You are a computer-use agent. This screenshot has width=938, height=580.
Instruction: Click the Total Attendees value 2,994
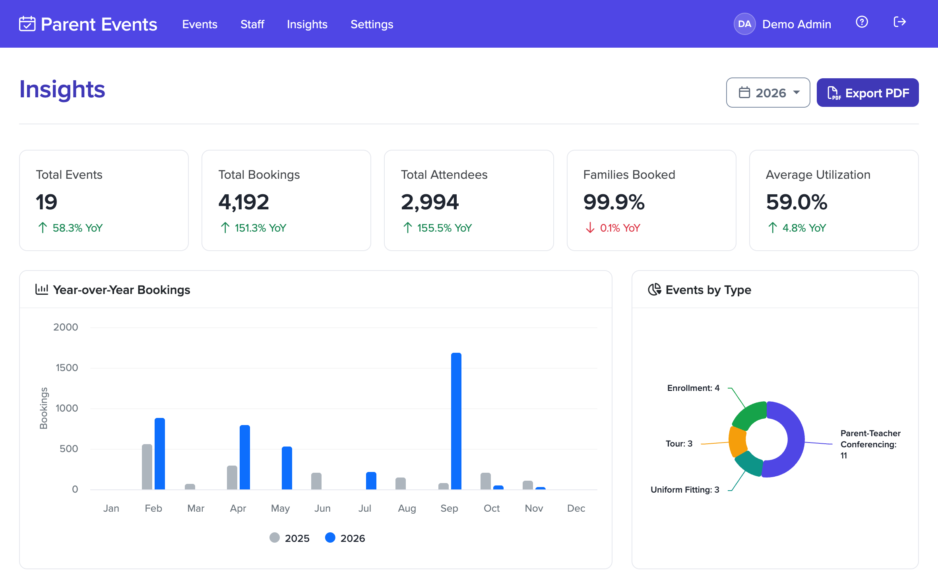coord(430,202)
